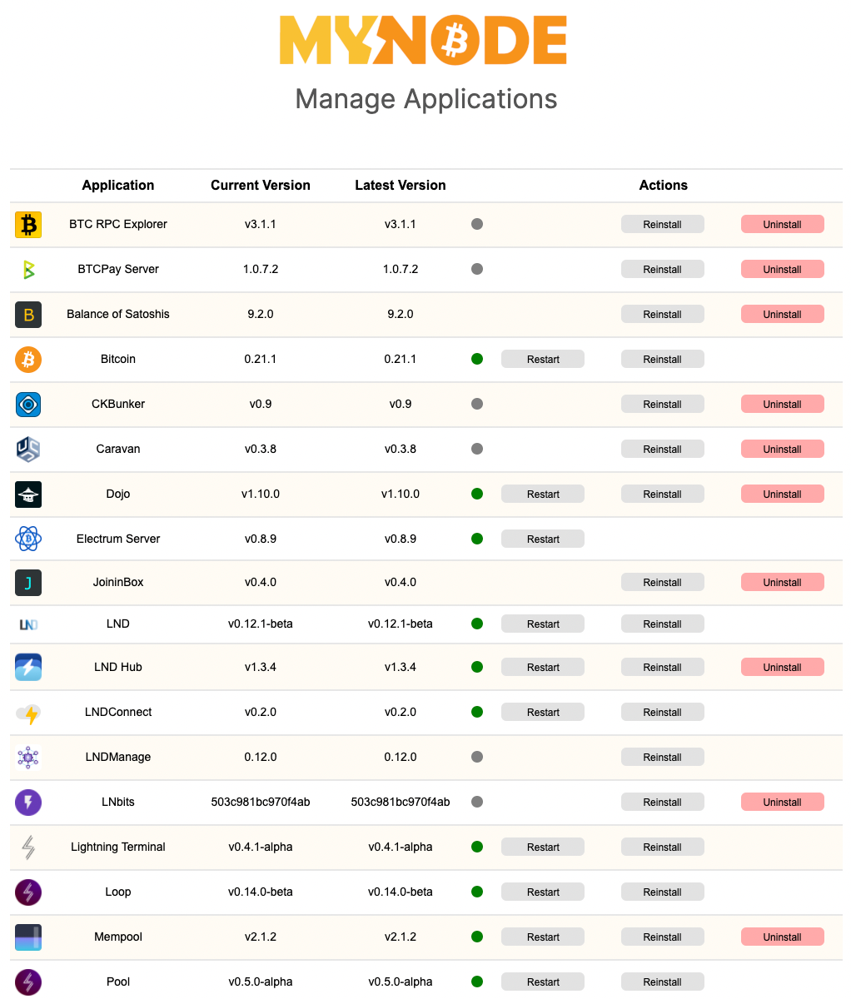Click the Caravan app icon
The height and width of the screenshot is (999, 851).
click(x=28, y=450)
